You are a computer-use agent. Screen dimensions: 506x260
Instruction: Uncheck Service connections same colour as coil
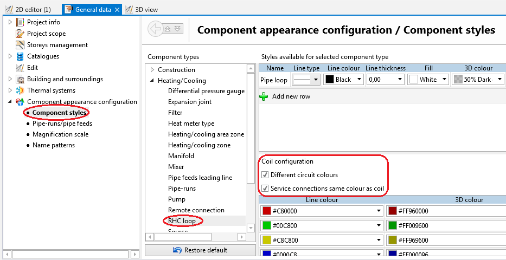[265, 188]
